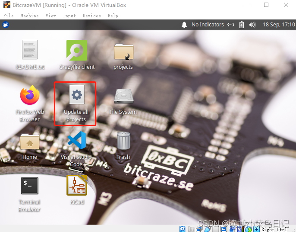296x232 pixels.
Task: Click the VirtualBox mouse integration icon
Action: coord(249,229)
